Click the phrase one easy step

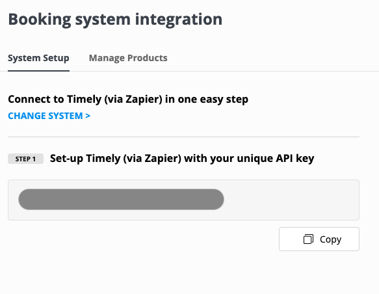[x=213, y=100]
